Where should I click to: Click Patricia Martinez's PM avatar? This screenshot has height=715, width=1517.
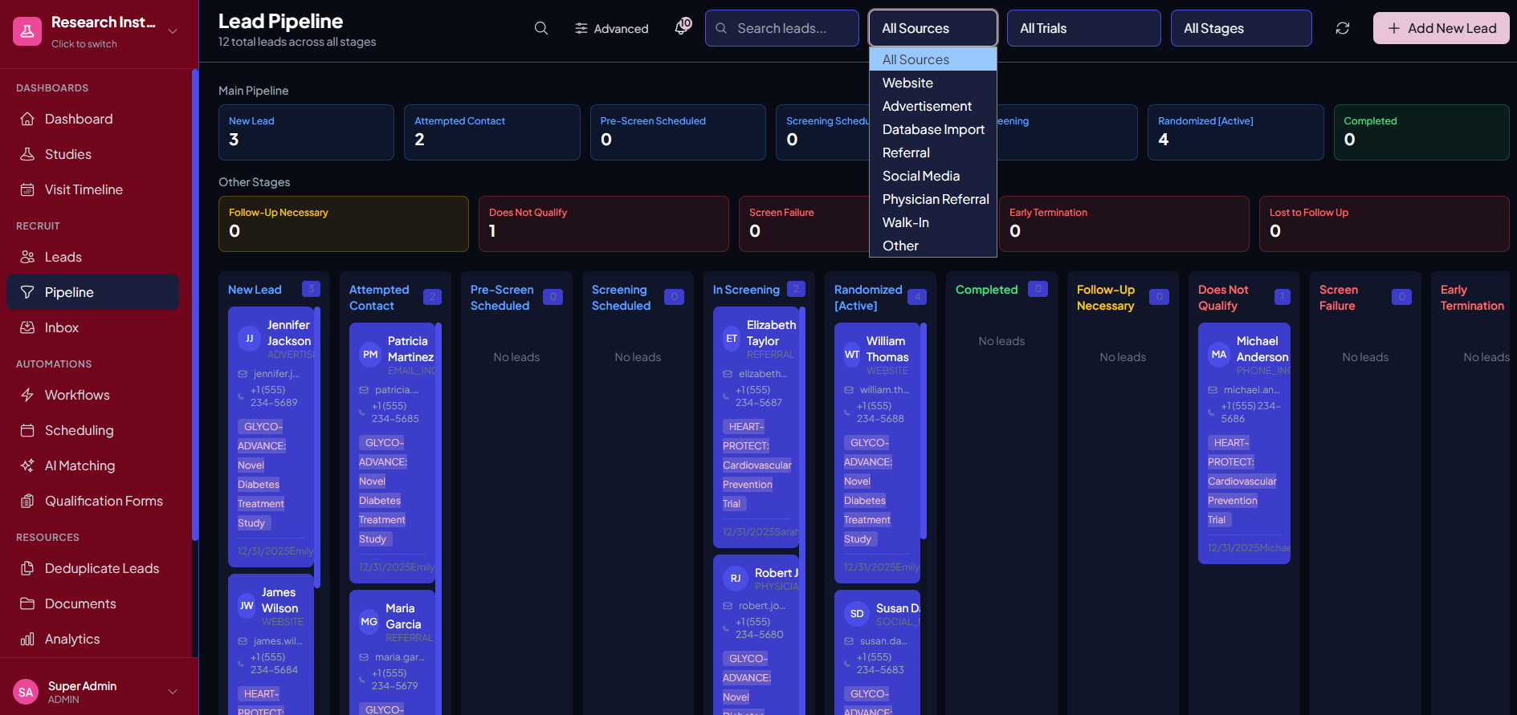[370, 355]
